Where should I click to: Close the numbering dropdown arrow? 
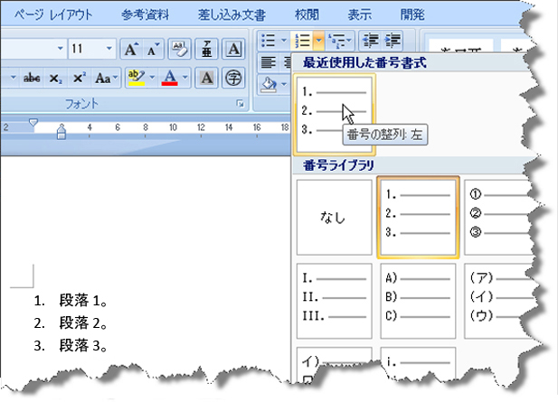click(x=319, y=41)
